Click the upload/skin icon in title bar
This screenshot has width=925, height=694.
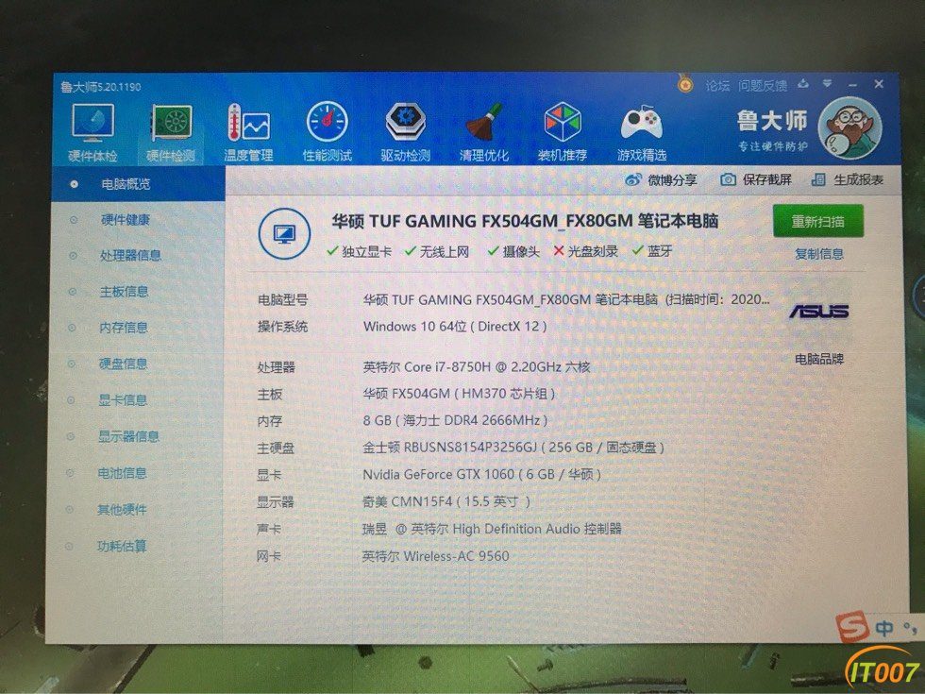click(803, 84)
